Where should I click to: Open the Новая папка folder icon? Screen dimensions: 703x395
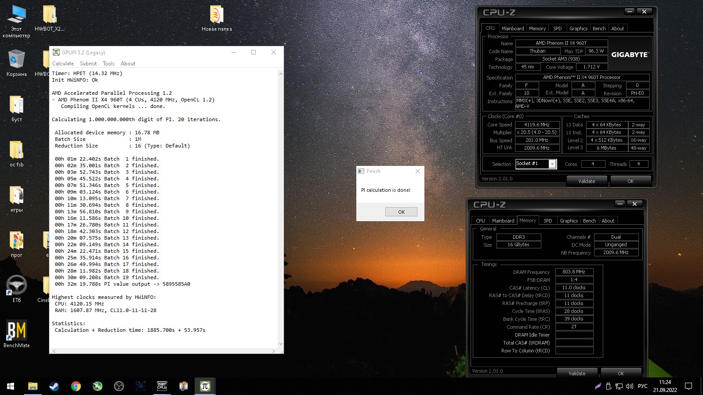(217, 19)
